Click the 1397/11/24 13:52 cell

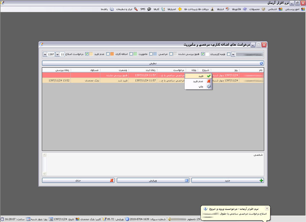57,81
